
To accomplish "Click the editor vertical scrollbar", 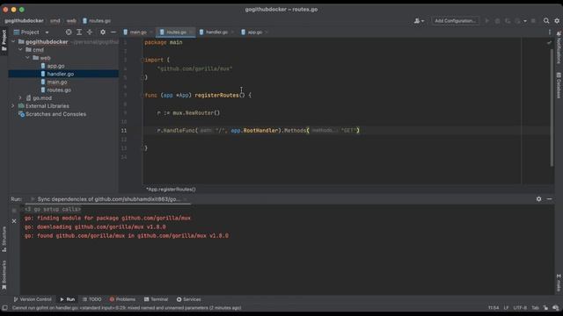I will [x=552, y=107].
